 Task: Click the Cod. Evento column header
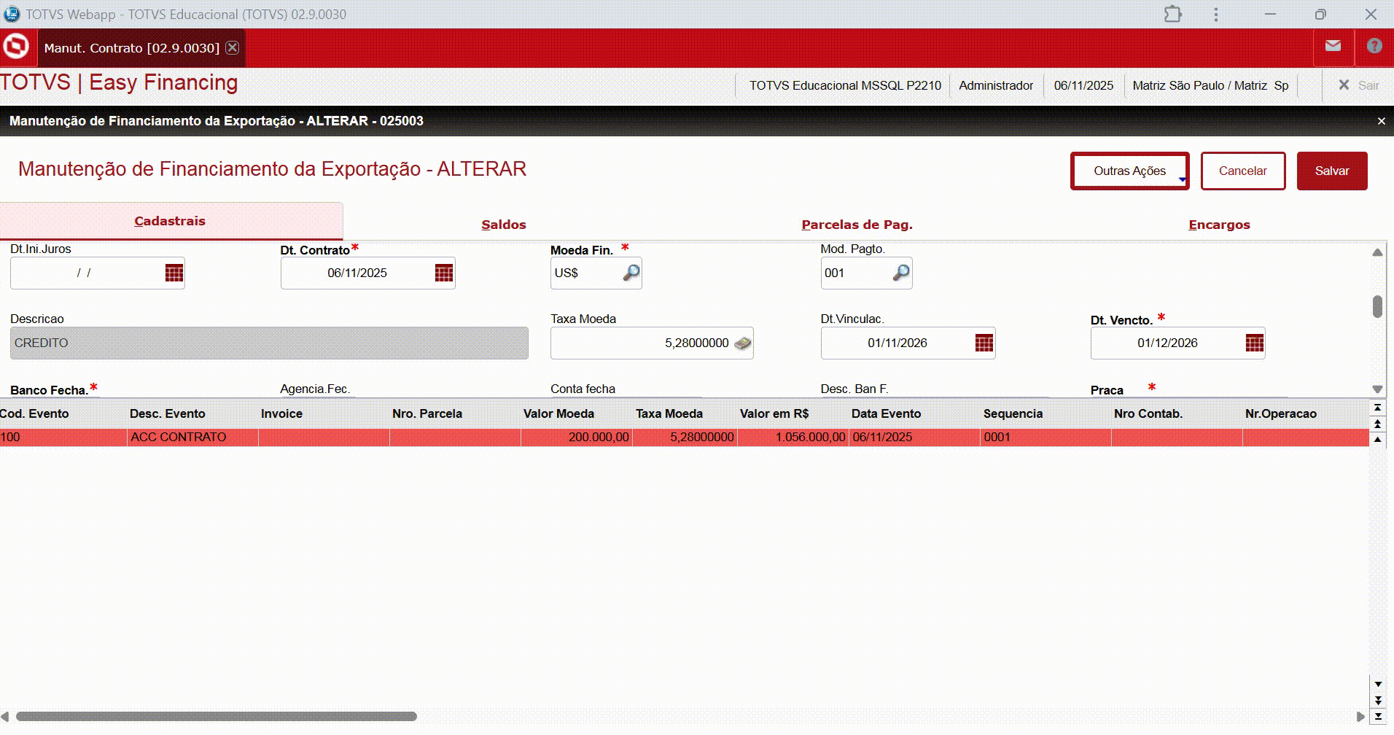35,413
